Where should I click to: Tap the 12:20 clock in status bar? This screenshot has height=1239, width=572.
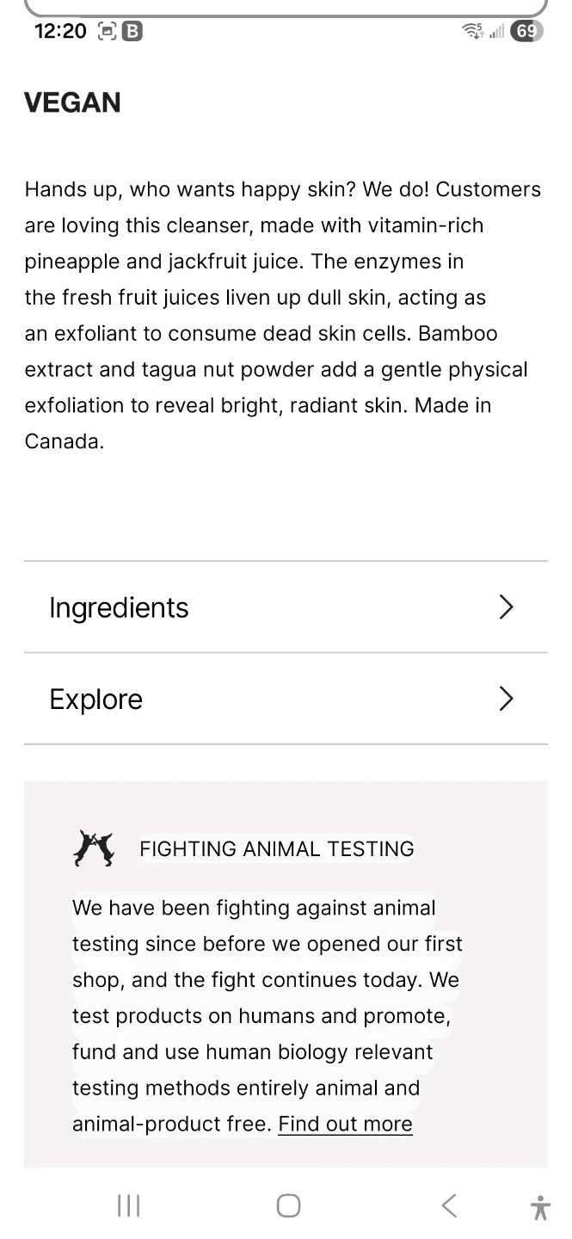(x=60, y=32)
